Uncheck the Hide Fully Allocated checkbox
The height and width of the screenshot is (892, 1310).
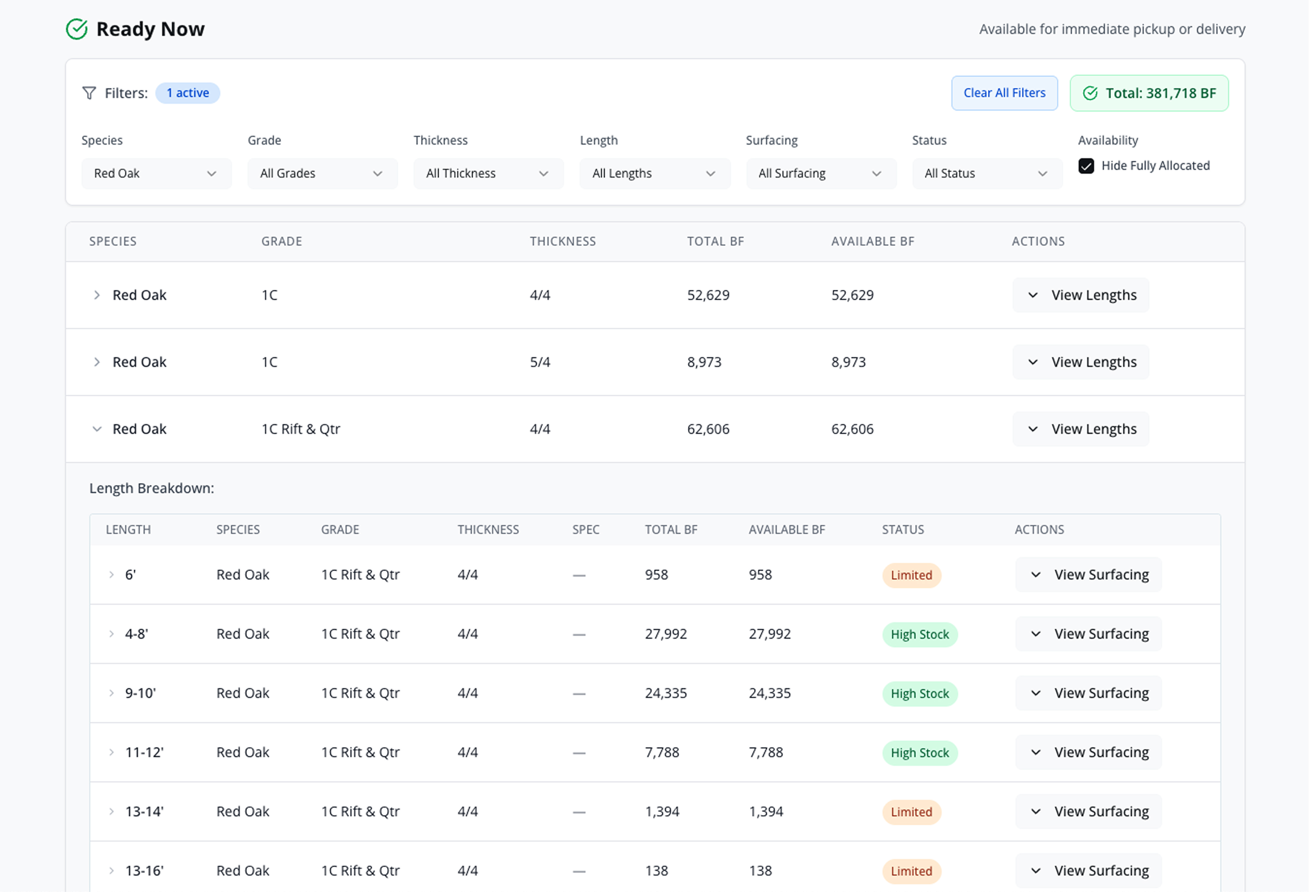(1086, 166)
